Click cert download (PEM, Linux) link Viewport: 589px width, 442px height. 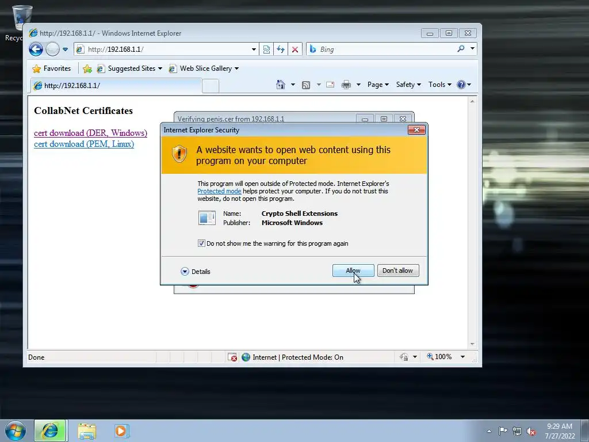click(x=84, y=144)
